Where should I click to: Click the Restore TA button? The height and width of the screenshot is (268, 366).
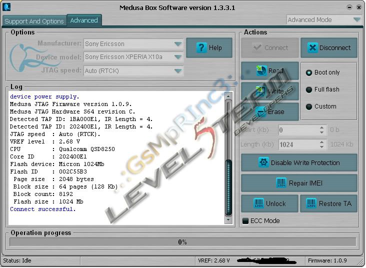point(328,203)
